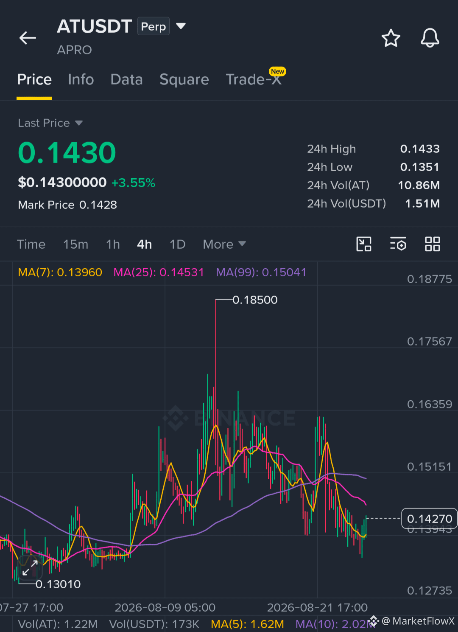Screen dimensions: 458x632
Task: Expand chart to fullscreen arrows icon
Action: tap(30, 567)
